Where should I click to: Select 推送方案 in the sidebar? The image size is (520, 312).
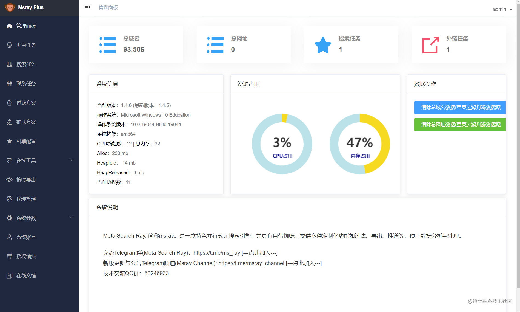tap(39, 122)
